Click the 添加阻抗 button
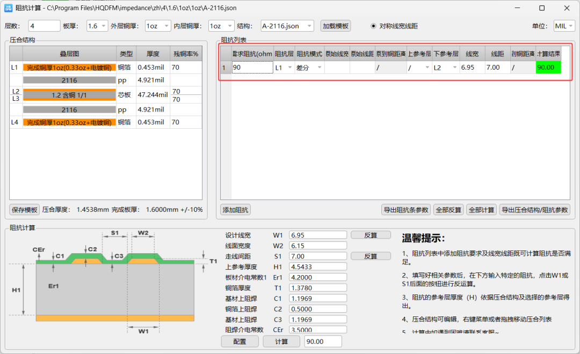 click(x=236, y=210)
